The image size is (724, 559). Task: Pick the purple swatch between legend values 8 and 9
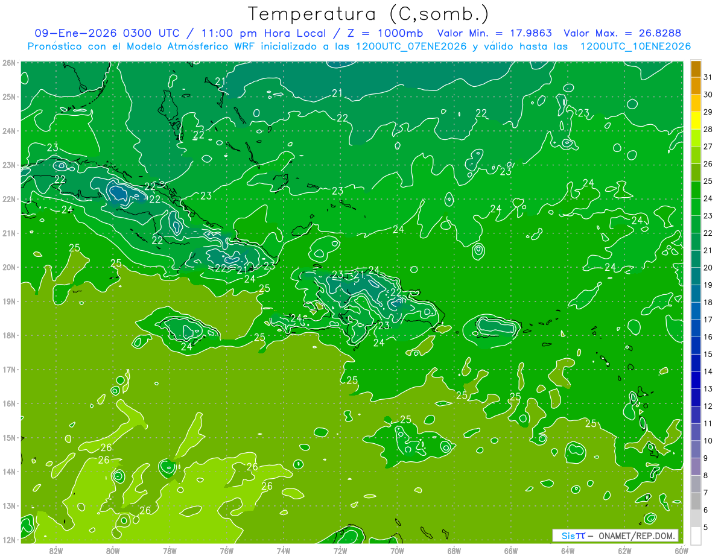pos(696,466)
